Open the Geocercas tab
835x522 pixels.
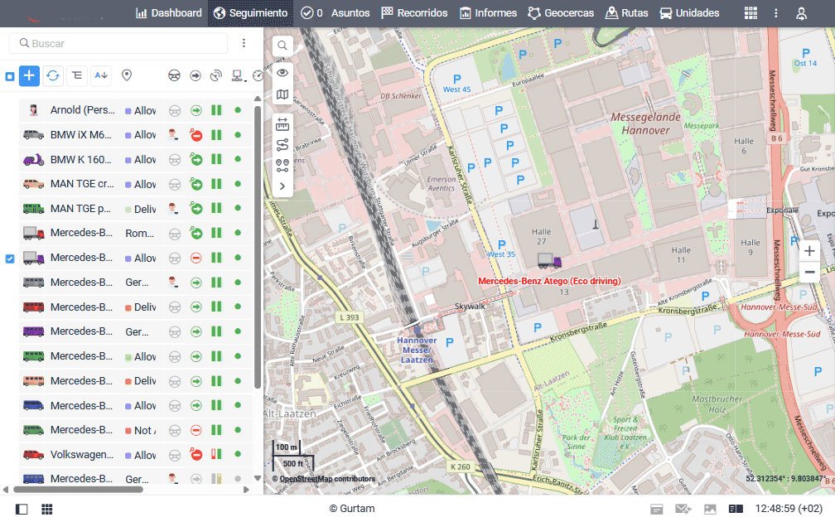(562, 13)
